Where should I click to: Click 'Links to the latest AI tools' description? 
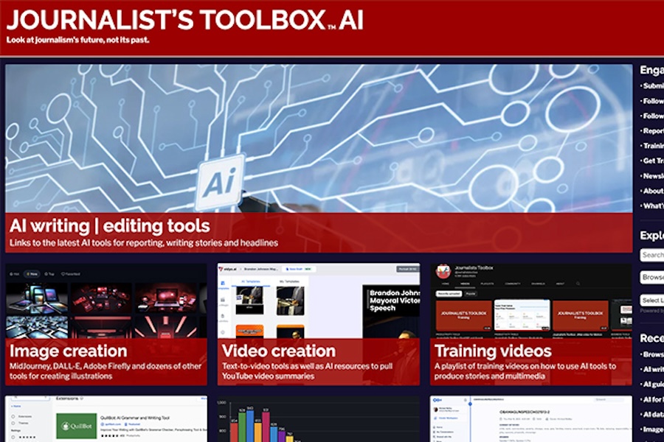click(x=144, y=243)
